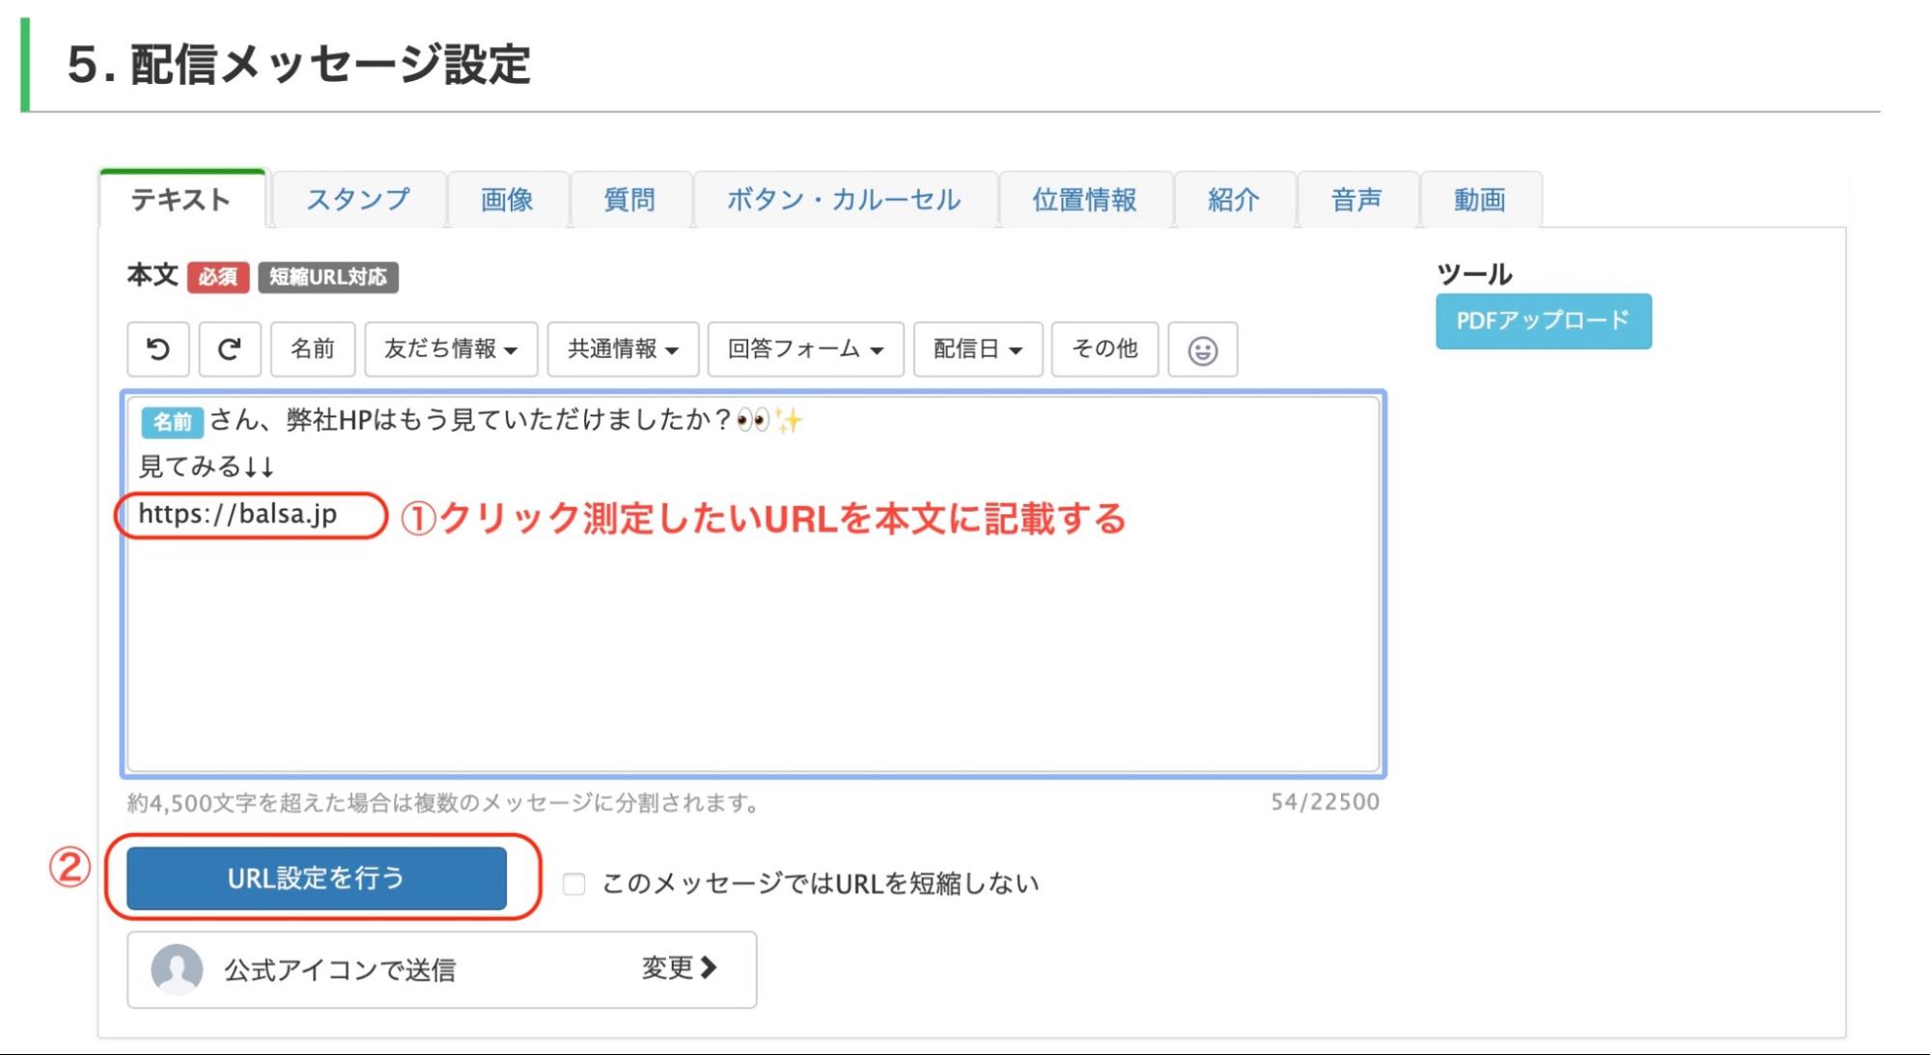Enable このメッセージではURLを短縮しない checkbox

tap(575, 881)
